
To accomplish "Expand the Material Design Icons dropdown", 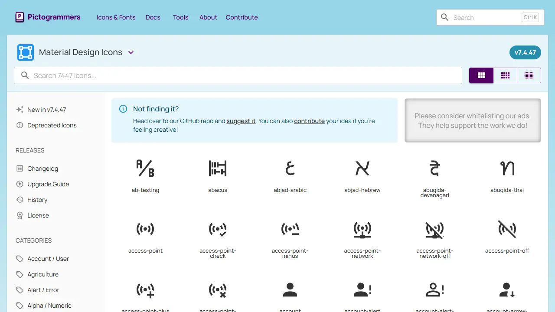I will click(x=131, y=52).
